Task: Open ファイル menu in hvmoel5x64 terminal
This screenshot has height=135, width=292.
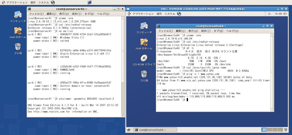Action: [x=165, y=31]
